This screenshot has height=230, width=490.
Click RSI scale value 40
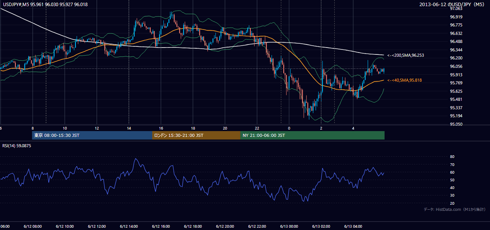(452, 187)
